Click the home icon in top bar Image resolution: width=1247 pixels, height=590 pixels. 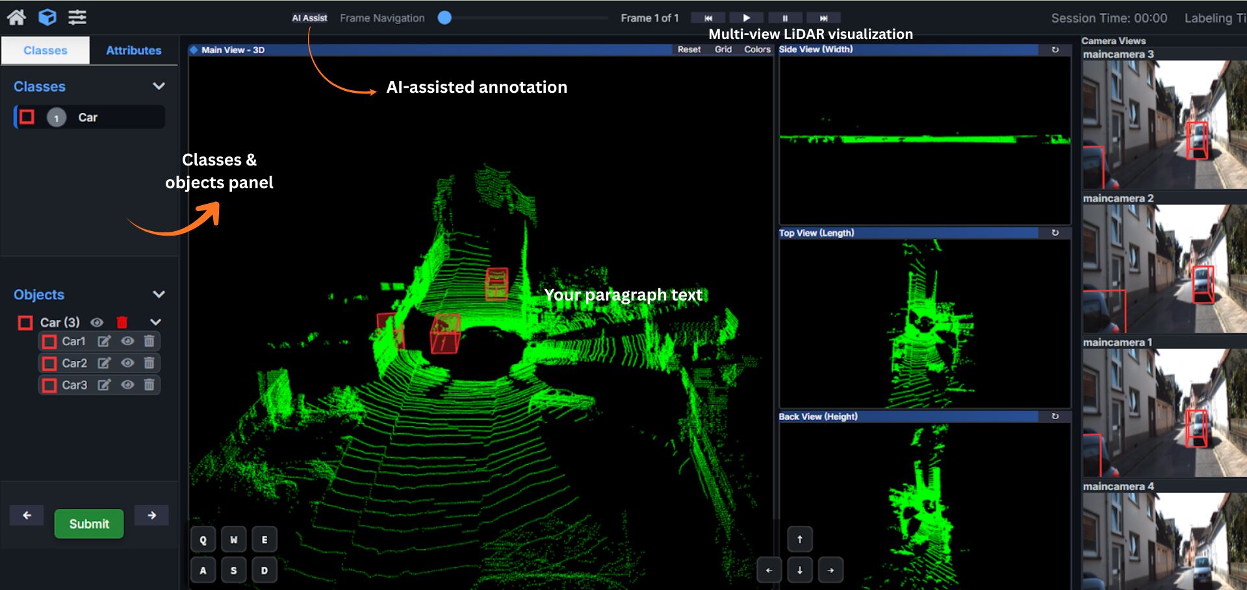pyautogui.click(x=16, y=18)
